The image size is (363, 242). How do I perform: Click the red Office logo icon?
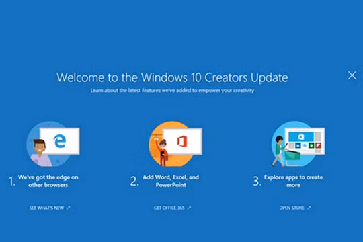182,141
